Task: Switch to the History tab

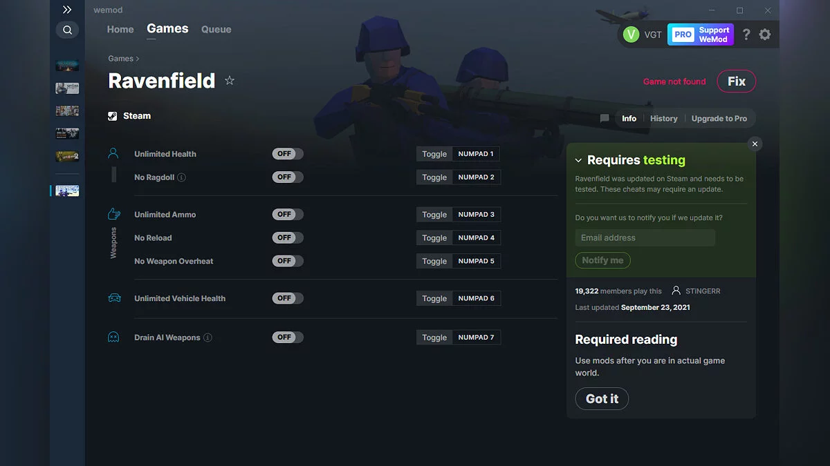Action: coord(663,118)
